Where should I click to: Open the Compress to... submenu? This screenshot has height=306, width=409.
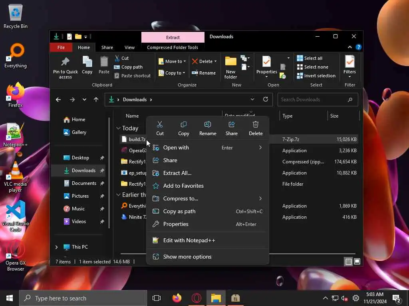tap(208, 198)
